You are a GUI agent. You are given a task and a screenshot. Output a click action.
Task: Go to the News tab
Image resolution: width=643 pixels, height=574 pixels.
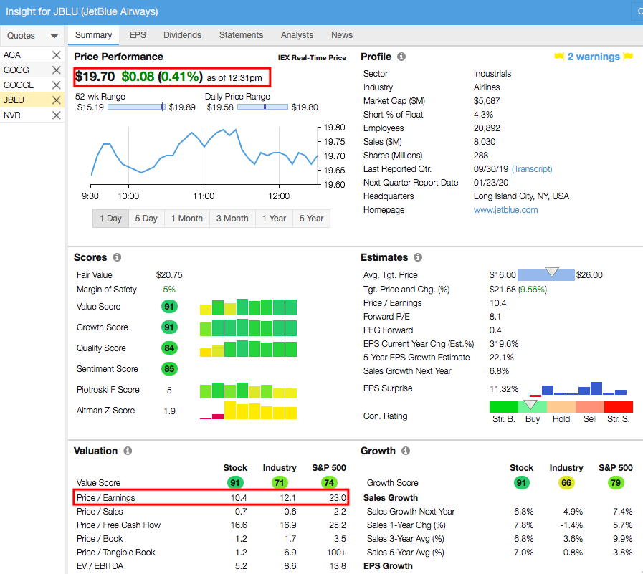pos(342,35)
